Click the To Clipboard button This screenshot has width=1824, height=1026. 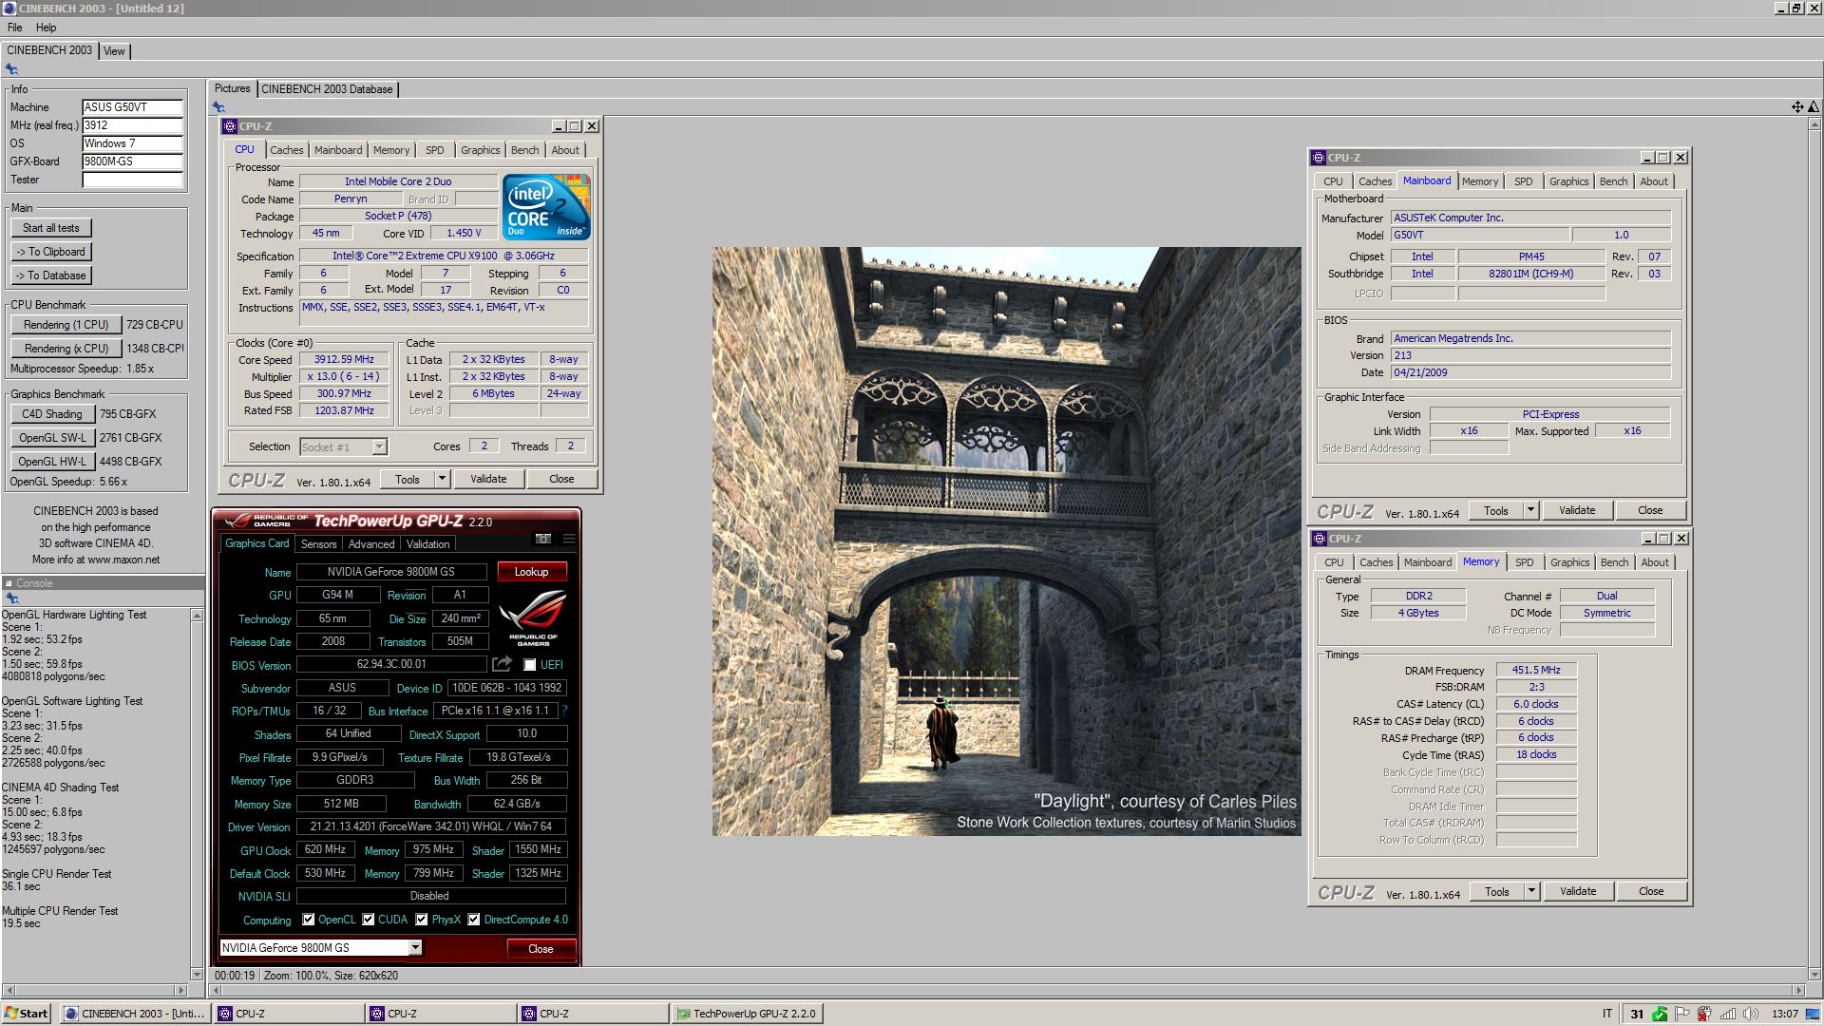(x=51, y=252)
